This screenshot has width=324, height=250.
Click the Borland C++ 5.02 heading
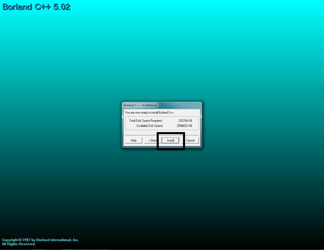click(x=36, y=7)
